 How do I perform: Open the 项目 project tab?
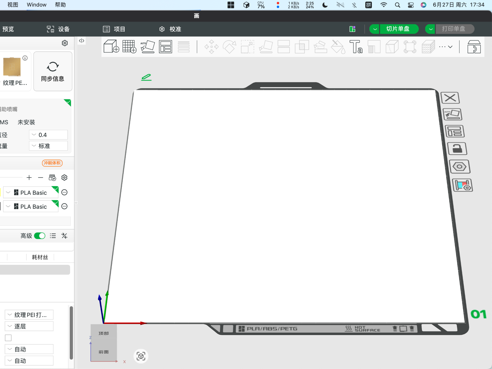click(x=114, y=29)
